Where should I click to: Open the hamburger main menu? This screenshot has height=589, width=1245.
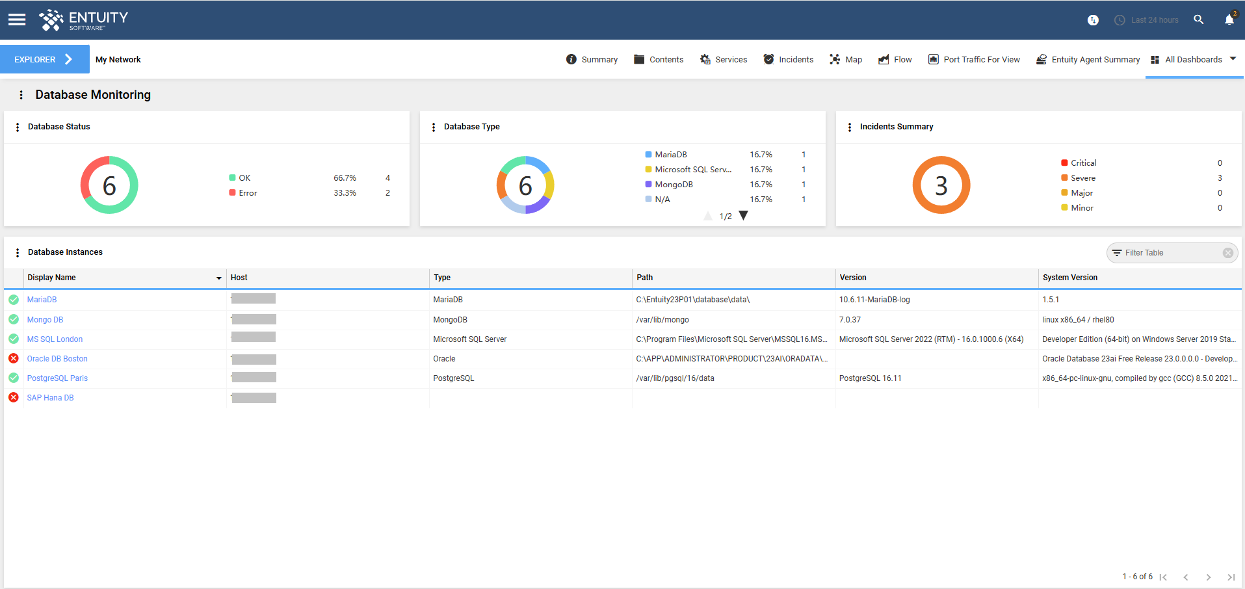pos(17,20)
